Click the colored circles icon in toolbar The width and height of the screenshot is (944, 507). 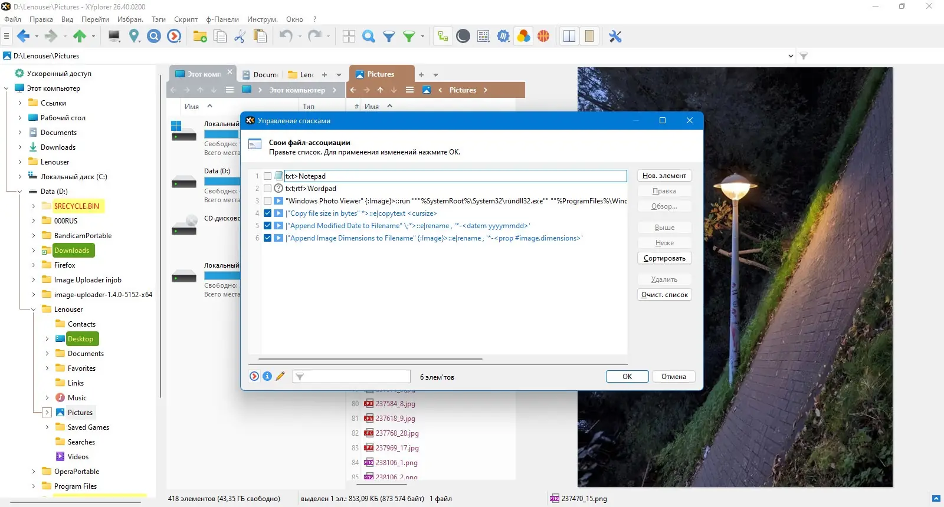coord(523,37)
